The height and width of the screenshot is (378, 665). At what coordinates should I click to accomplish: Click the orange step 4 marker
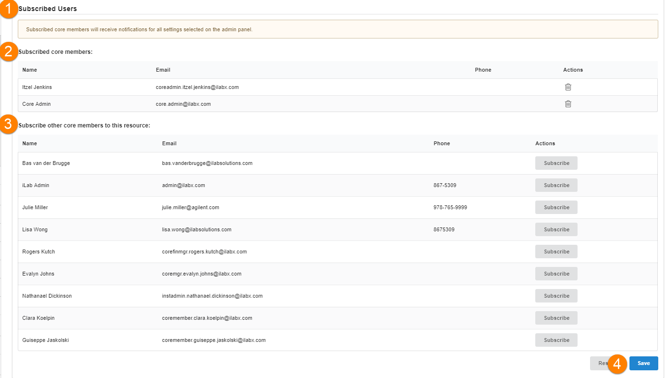coord(617,364)
